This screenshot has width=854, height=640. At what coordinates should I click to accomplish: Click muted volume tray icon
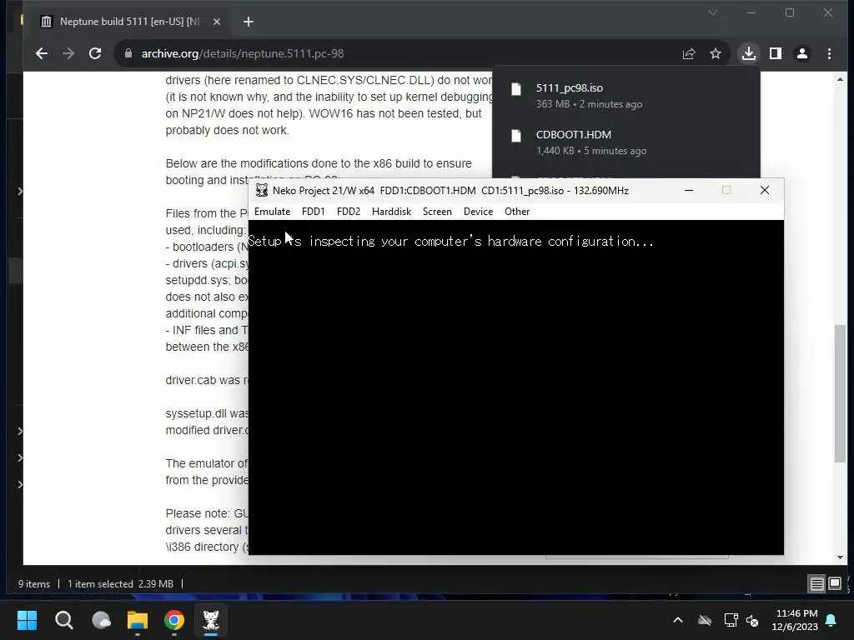(x=753, y=620)
